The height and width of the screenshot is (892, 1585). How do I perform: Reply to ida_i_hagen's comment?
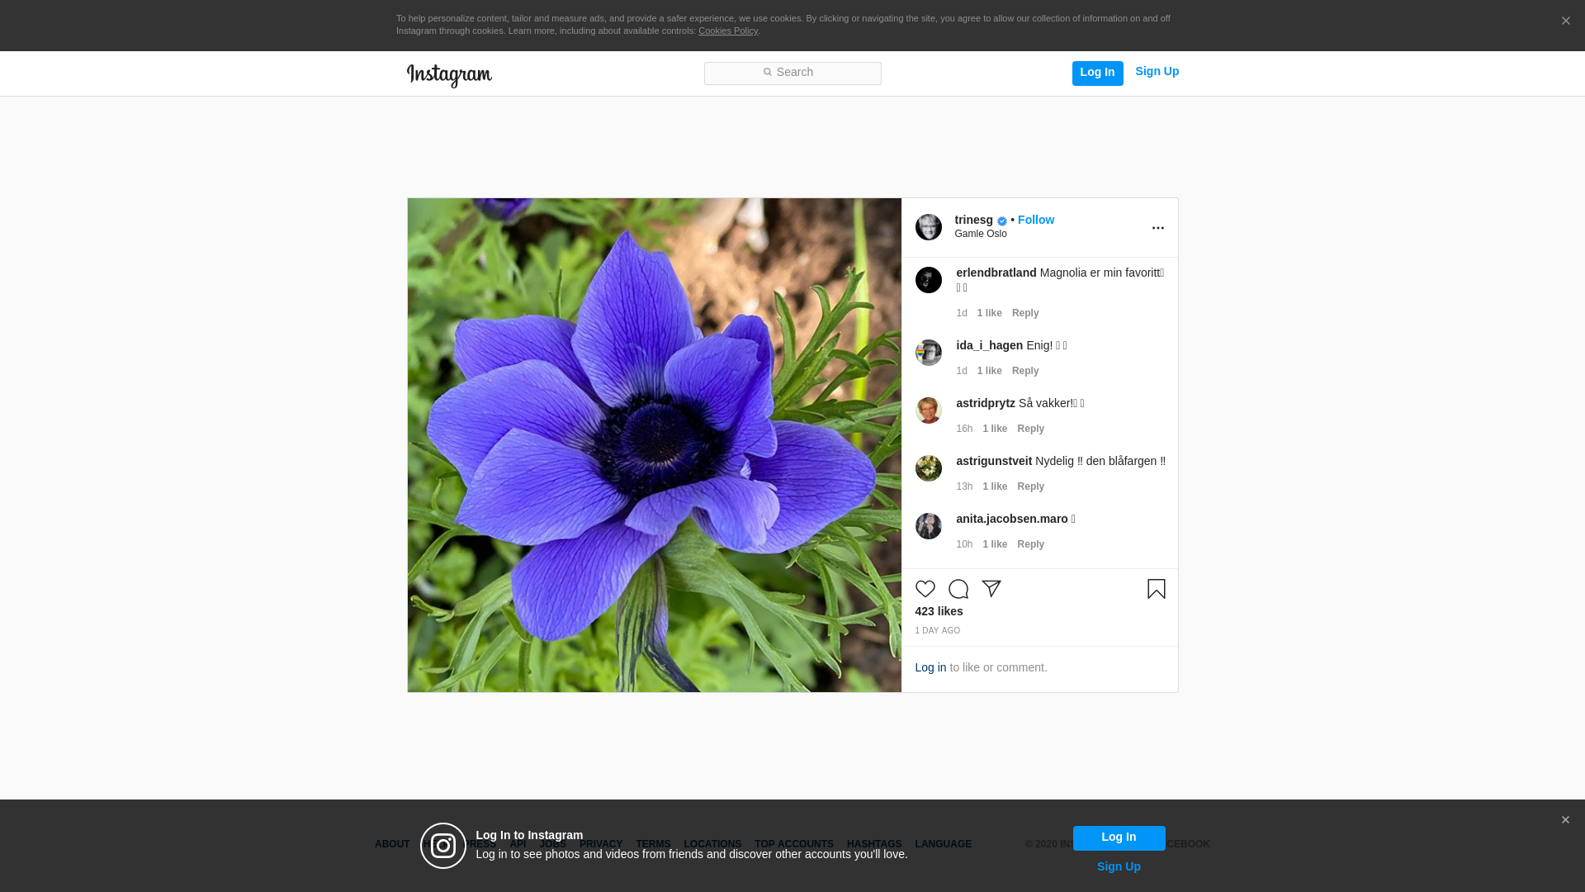1025,371
